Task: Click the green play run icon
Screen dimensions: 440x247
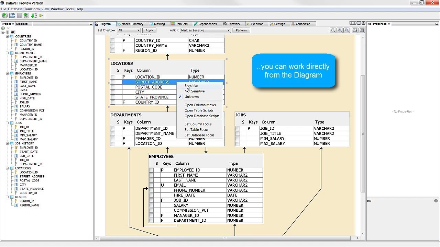Action: pyautogui.click(x=41, y=15)
